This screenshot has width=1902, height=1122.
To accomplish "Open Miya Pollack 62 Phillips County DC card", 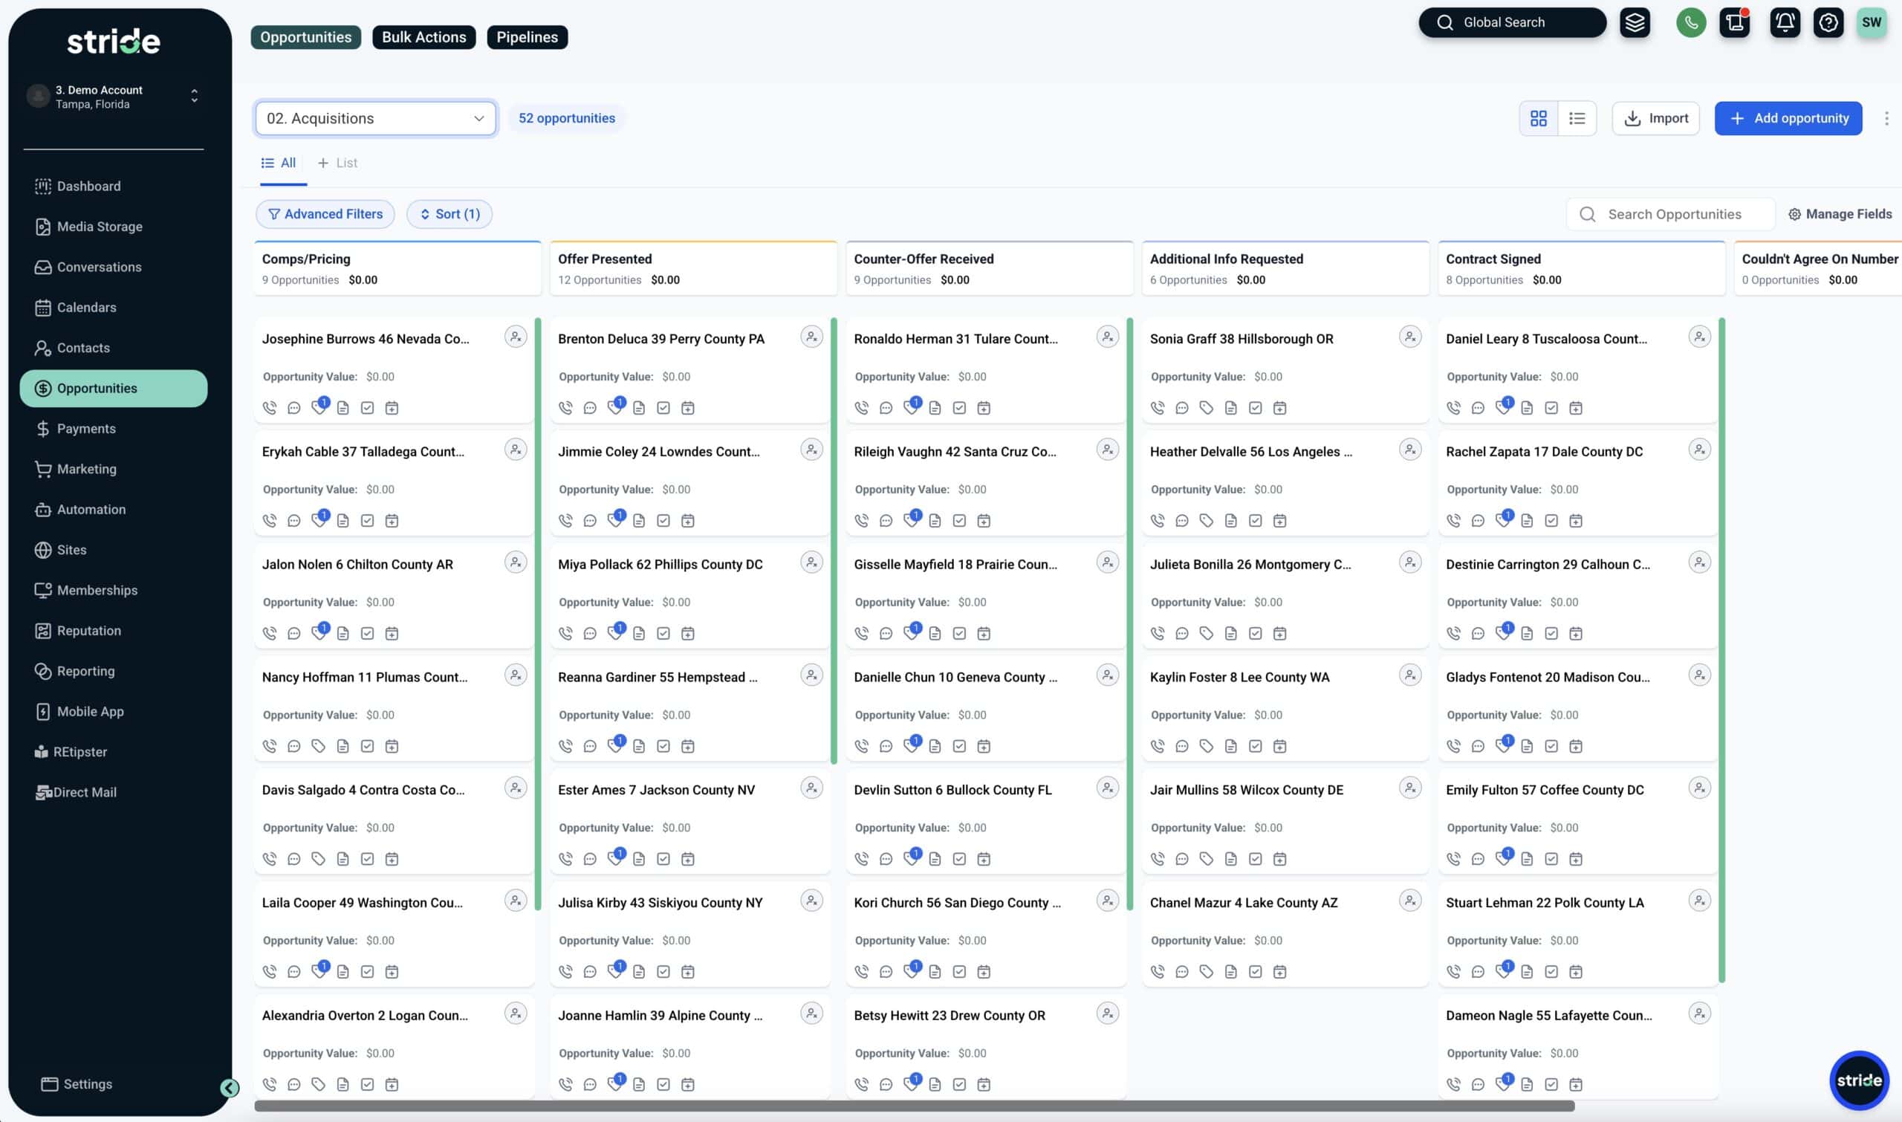I will pos(689,596).
